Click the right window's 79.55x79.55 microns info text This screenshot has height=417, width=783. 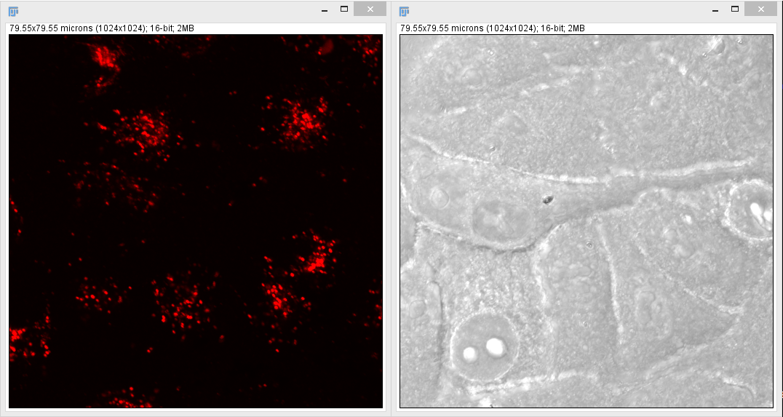(493, 28)
